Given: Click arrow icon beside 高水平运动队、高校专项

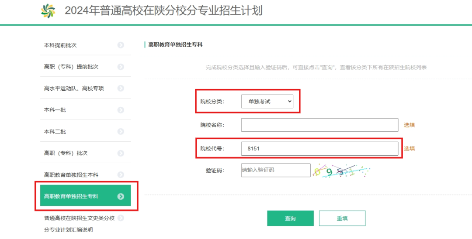Looking at the screenshot, I should [121, 88].
